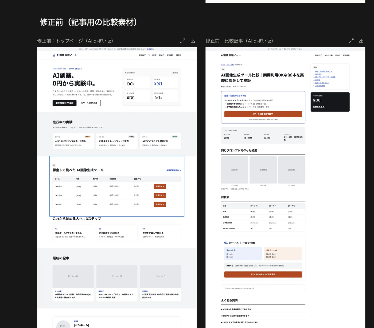Viewport: 374px width, 328px height.
Task: Open the EXP-01 AIでLINEスタンプを作って売る card
Action: (x=73, y=141)
